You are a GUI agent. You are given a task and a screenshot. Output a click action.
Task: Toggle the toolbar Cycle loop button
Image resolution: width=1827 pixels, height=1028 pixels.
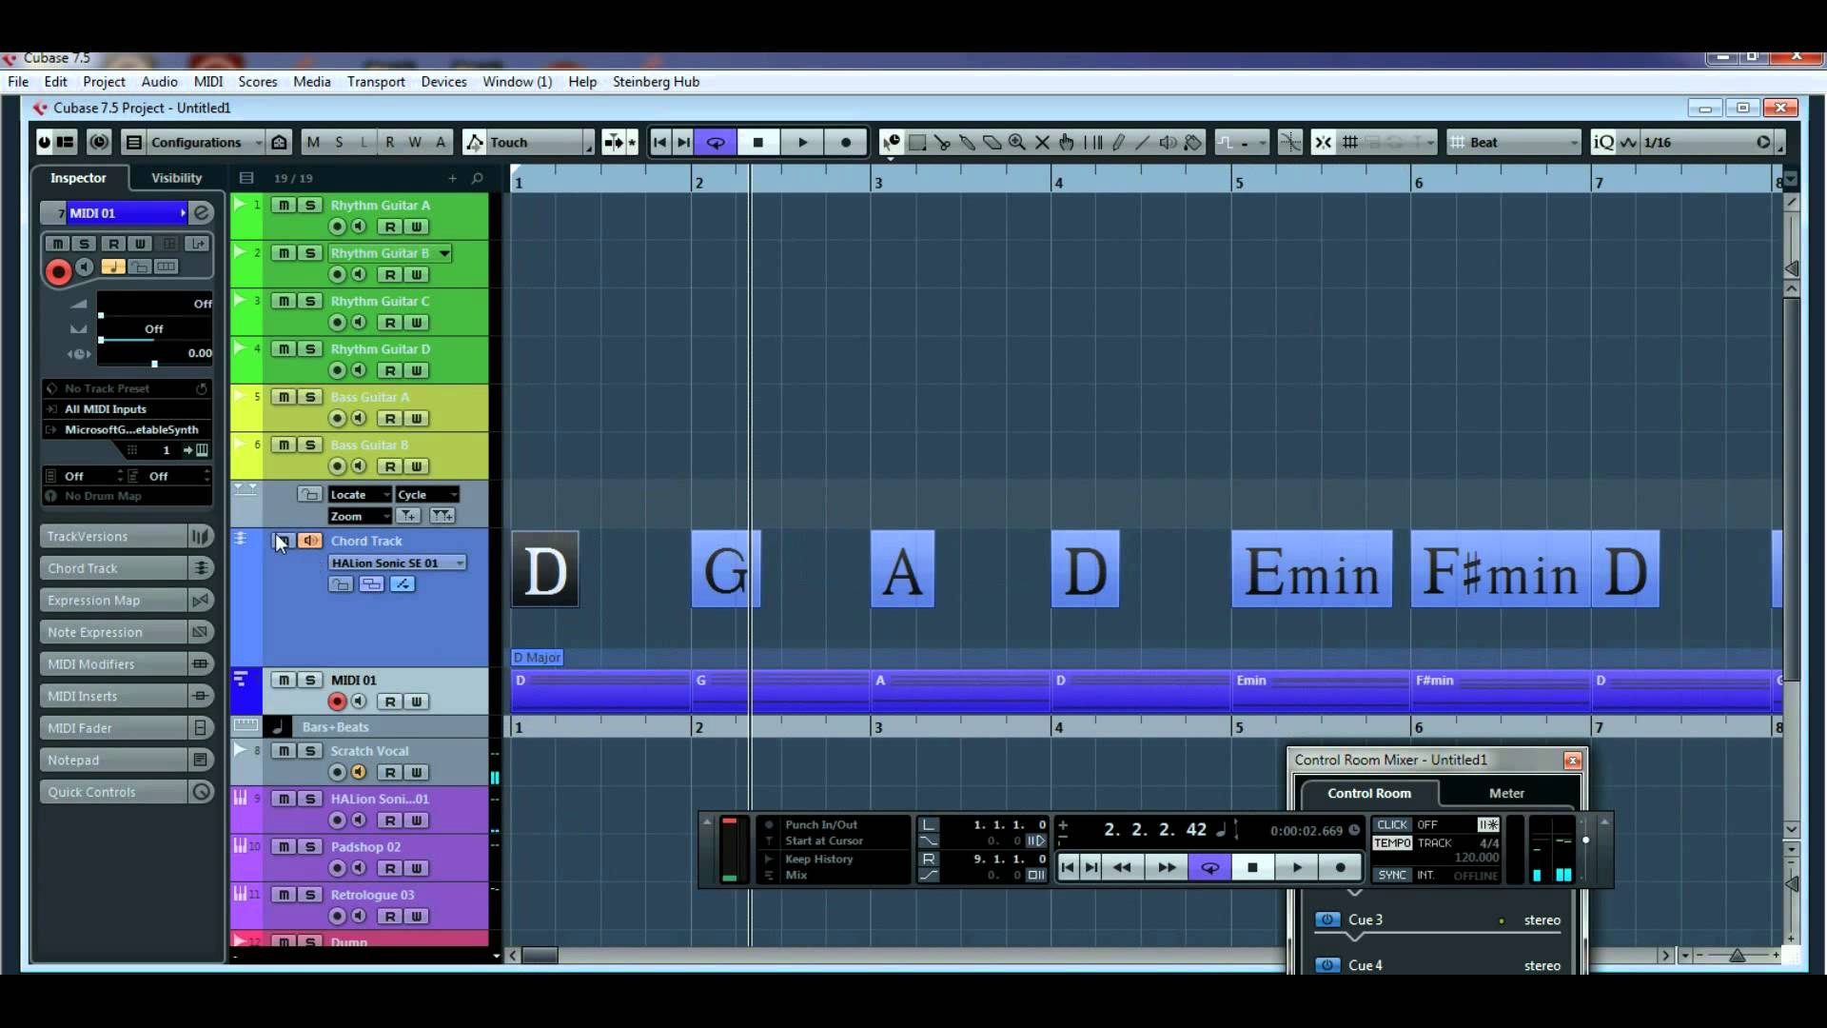(716, 143)
